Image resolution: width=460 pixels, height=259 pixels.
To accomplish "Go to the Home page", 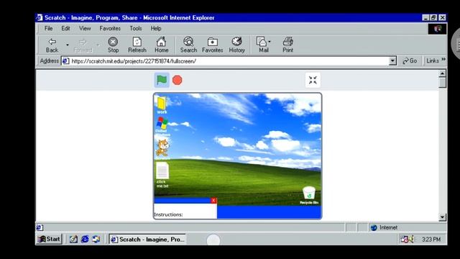I will [161, 45].
